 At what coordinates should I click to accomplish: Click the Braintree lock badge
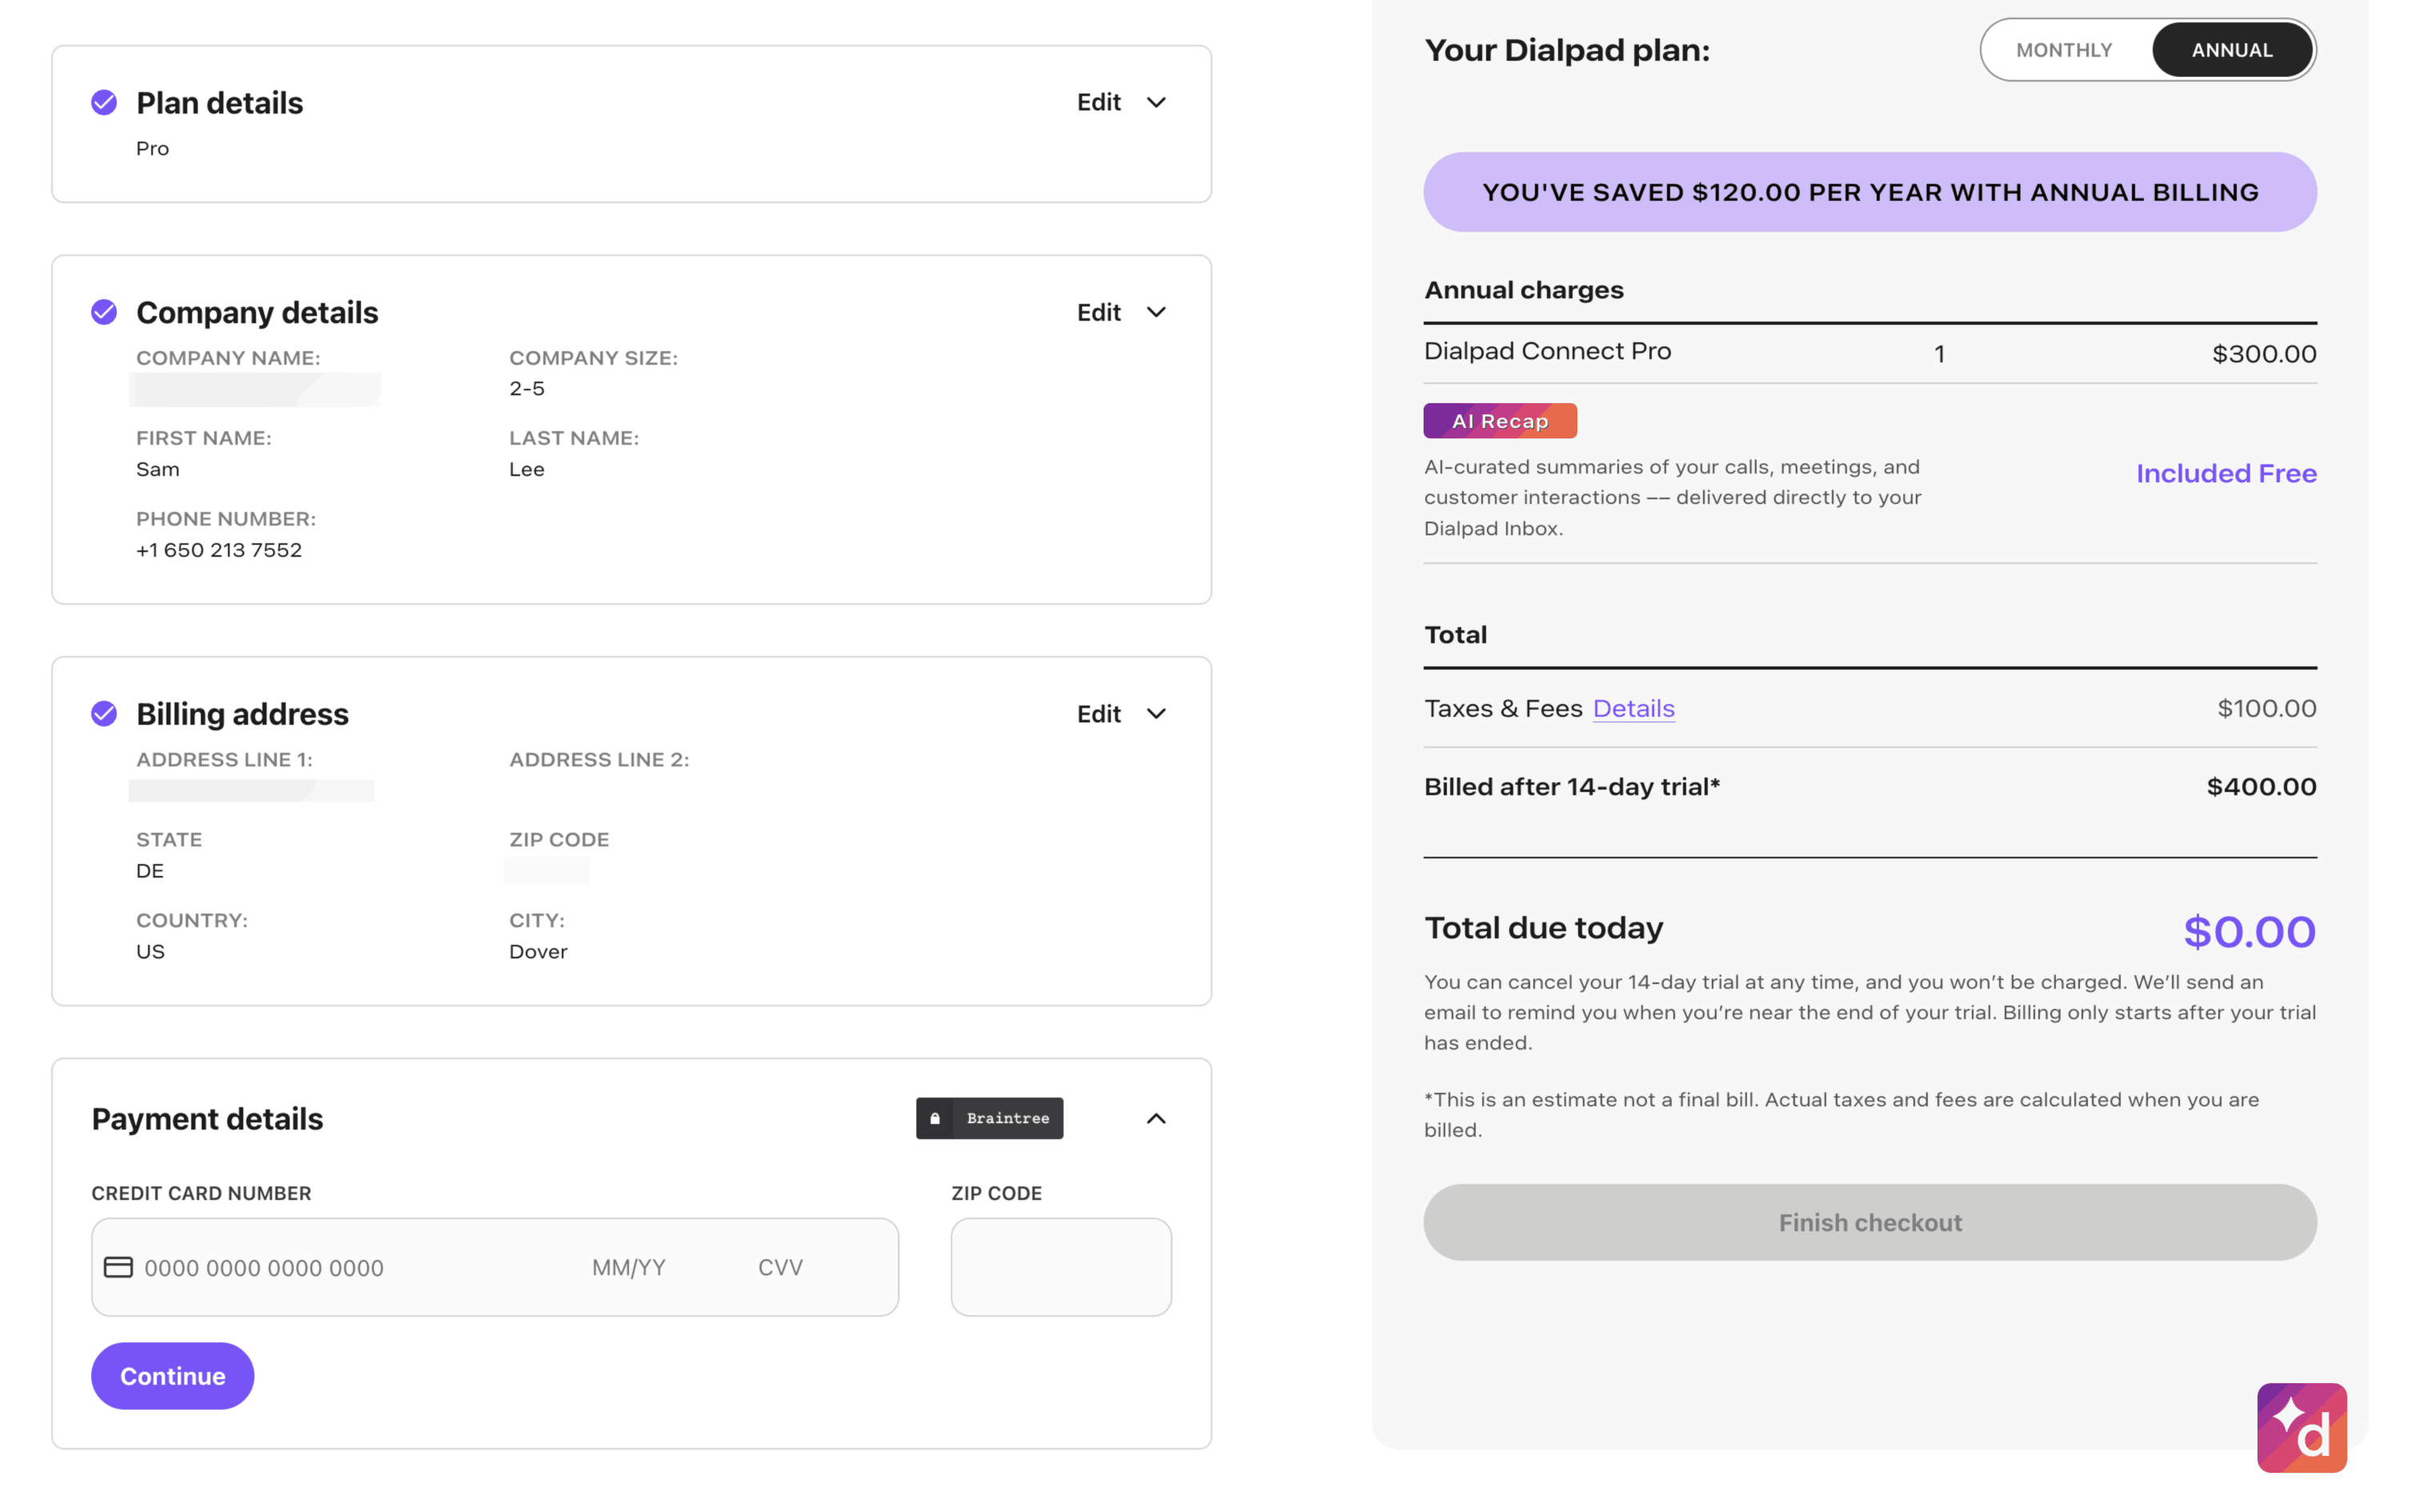989,1118
